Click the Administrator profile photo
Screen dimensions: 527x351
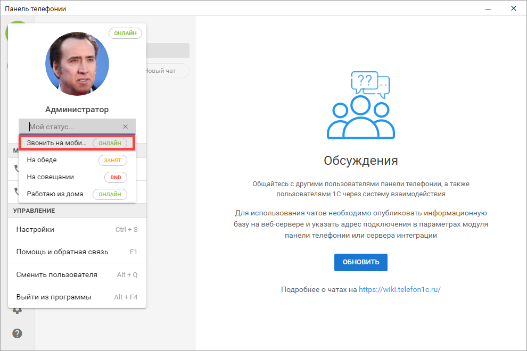pos(77,63)
